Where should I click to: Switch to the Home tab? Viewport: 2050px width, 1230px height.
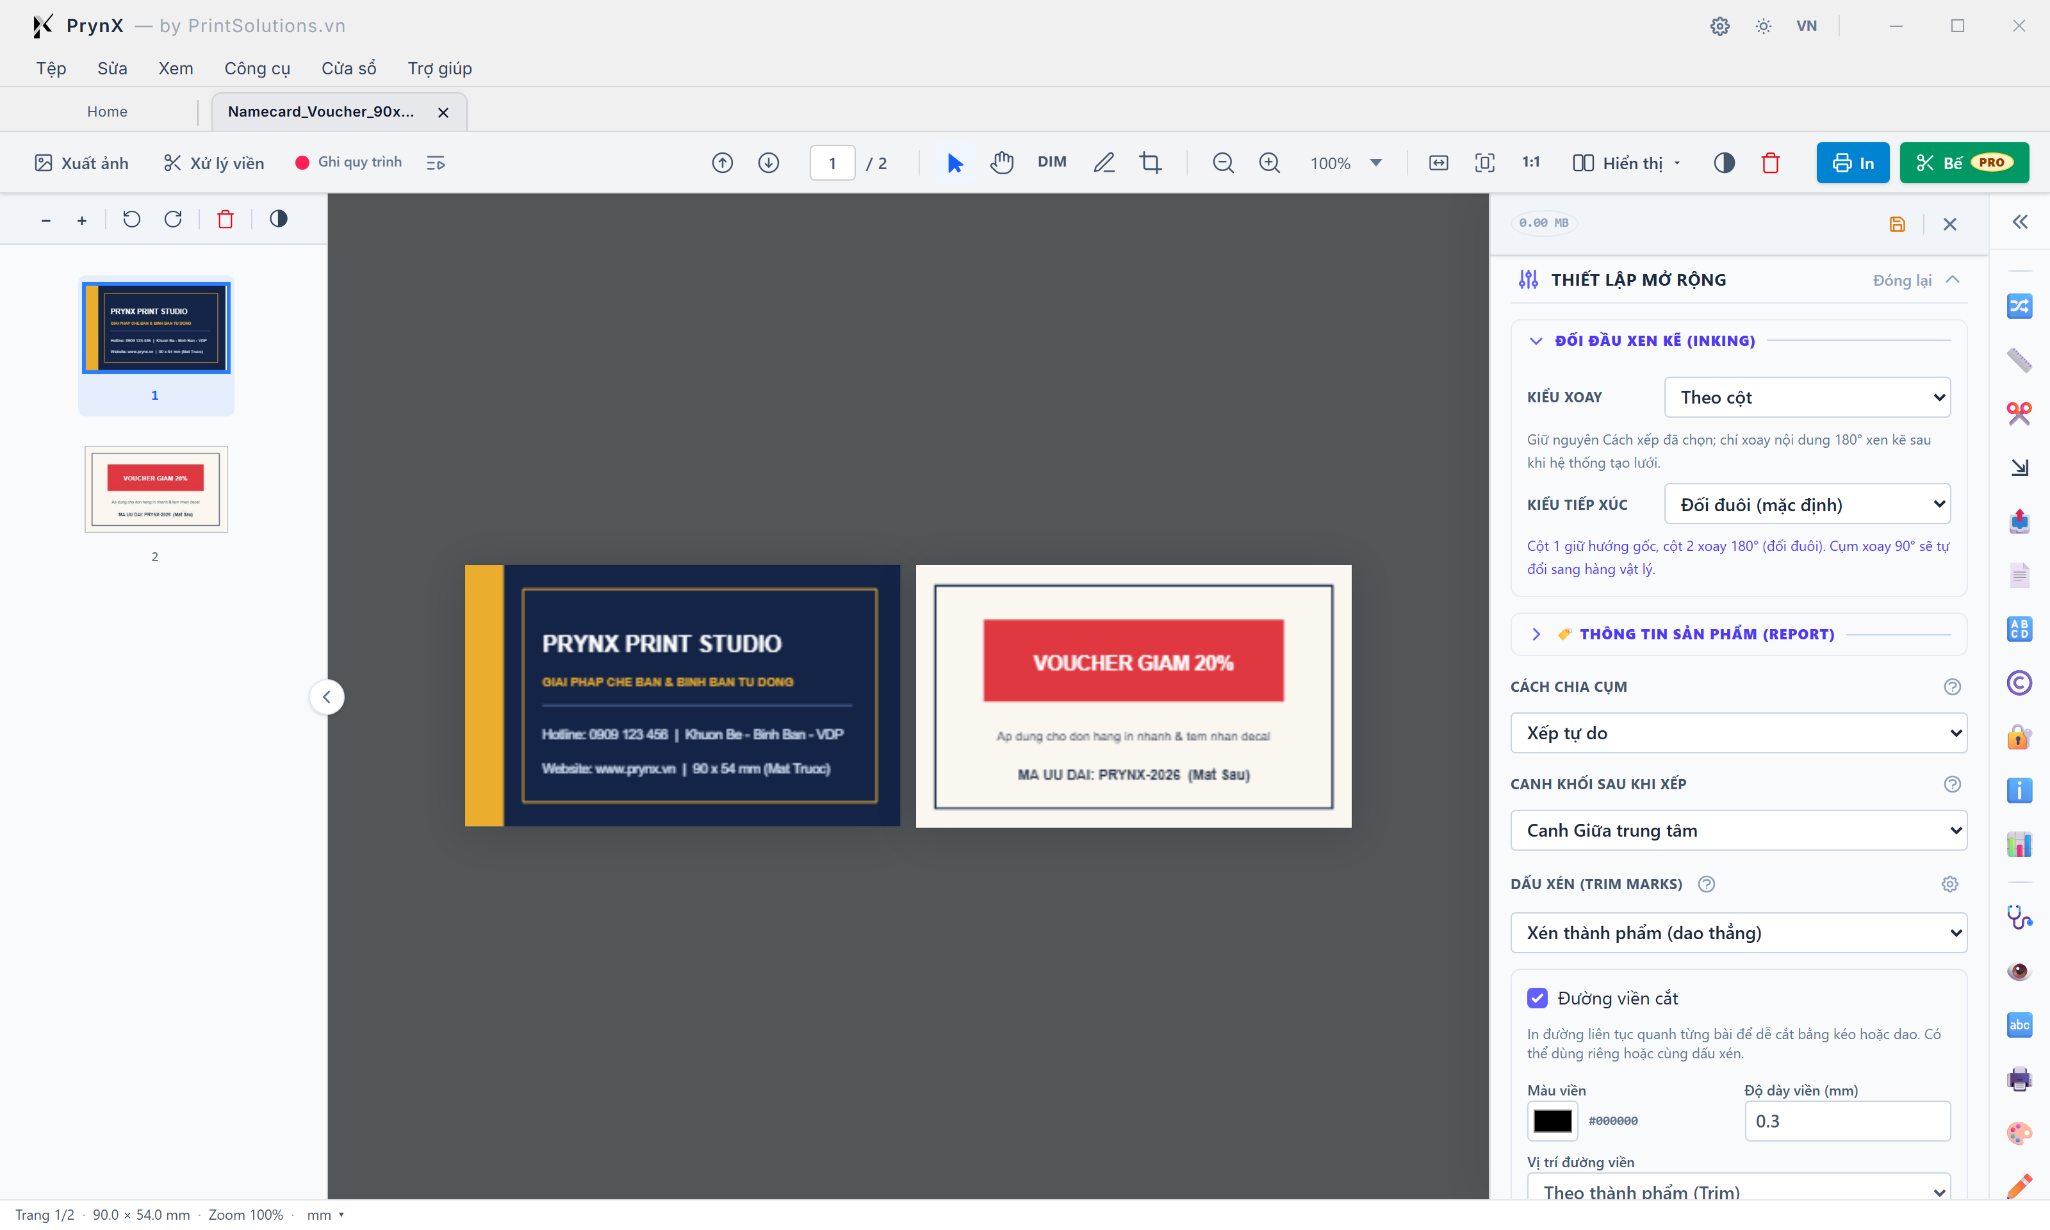[x=107, y=112]
